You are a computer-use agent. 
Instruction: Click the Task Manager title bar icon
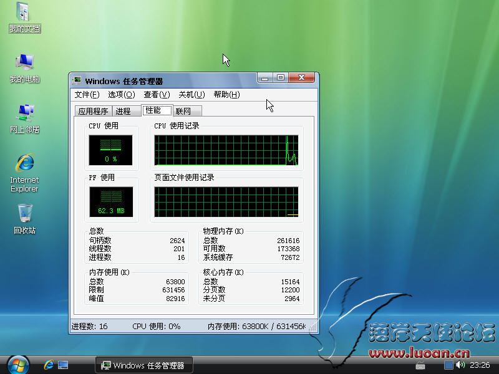click(77, 81)
